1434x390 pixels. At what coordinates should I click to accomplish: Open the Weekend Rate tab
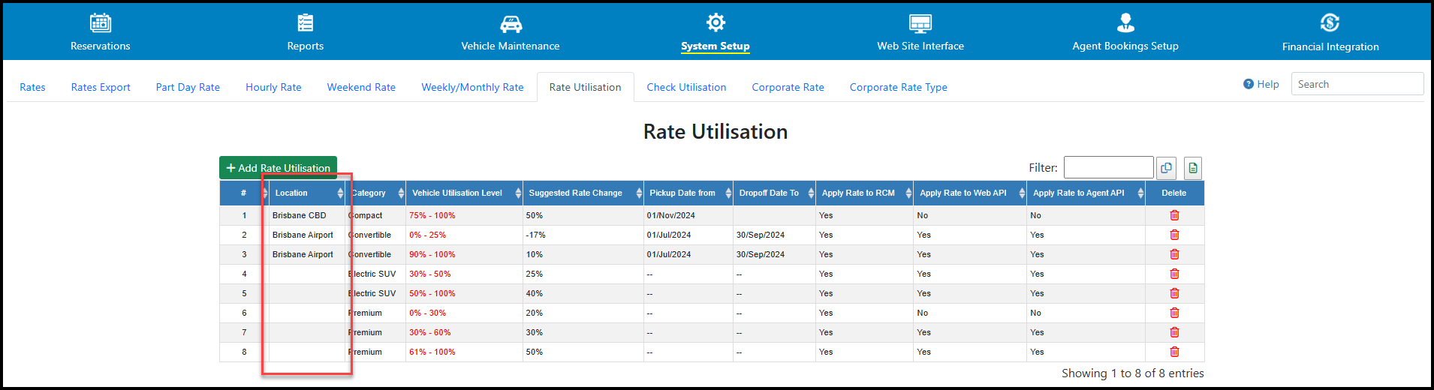coord(361,87)
